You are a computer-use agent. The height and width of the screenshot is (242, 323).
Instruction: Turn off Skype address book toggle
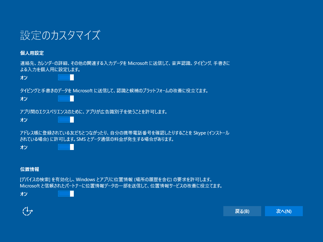[66, 147]
